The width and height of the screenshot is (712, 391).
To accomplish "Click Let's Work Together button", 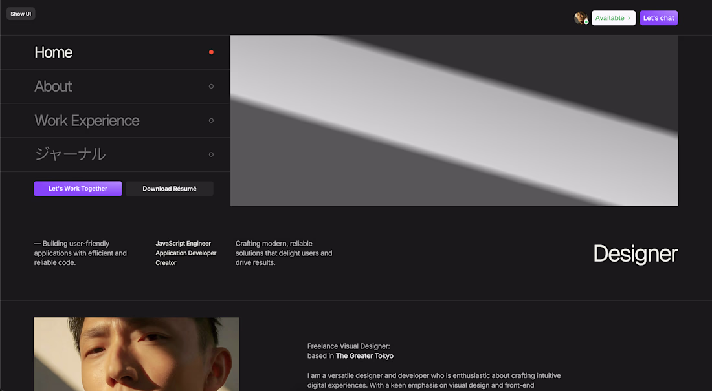I will [x=78, y=189].
